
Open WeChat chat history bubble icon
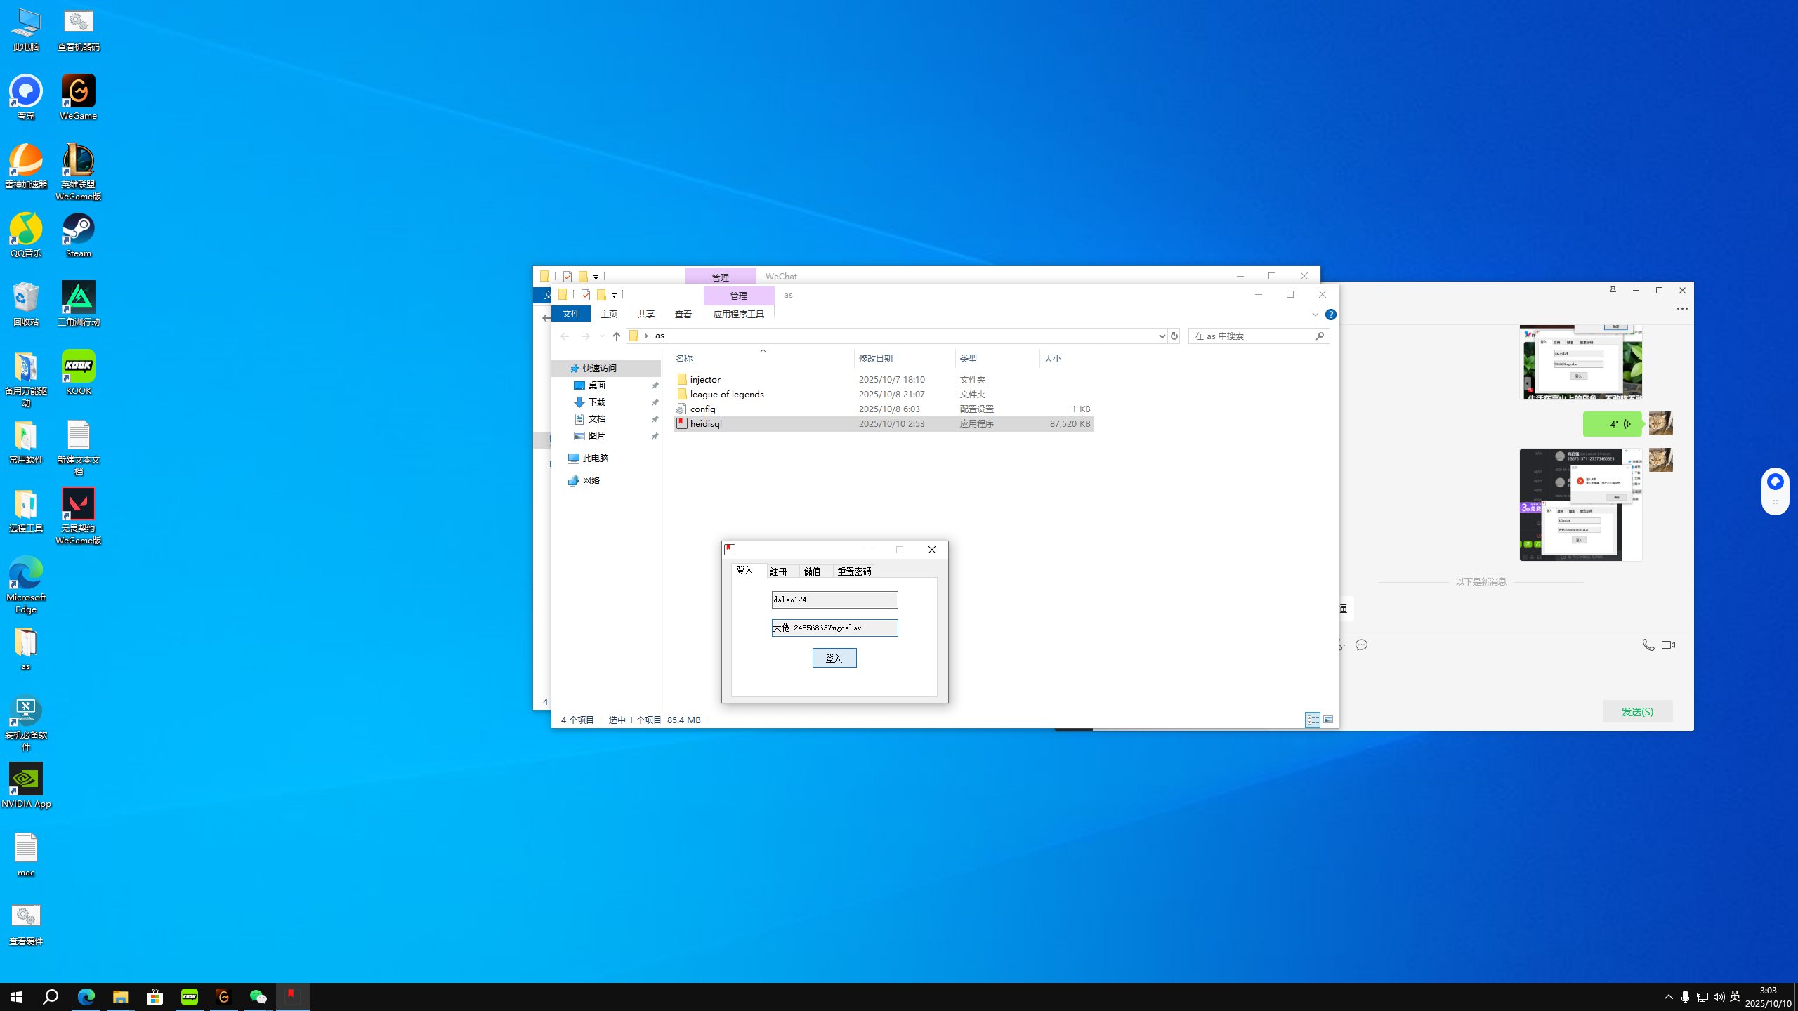[x=1361, y=645]
